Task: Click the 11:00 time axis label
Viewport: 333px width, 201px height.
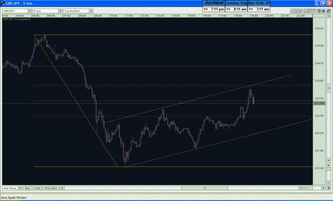Action: pyautogui.click(x=129, y=16)
